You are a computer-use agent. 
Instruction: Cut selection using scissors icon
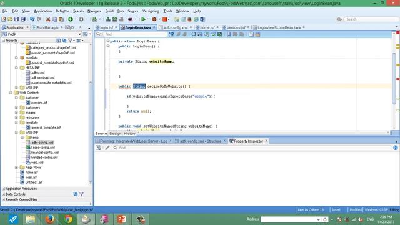48,19
